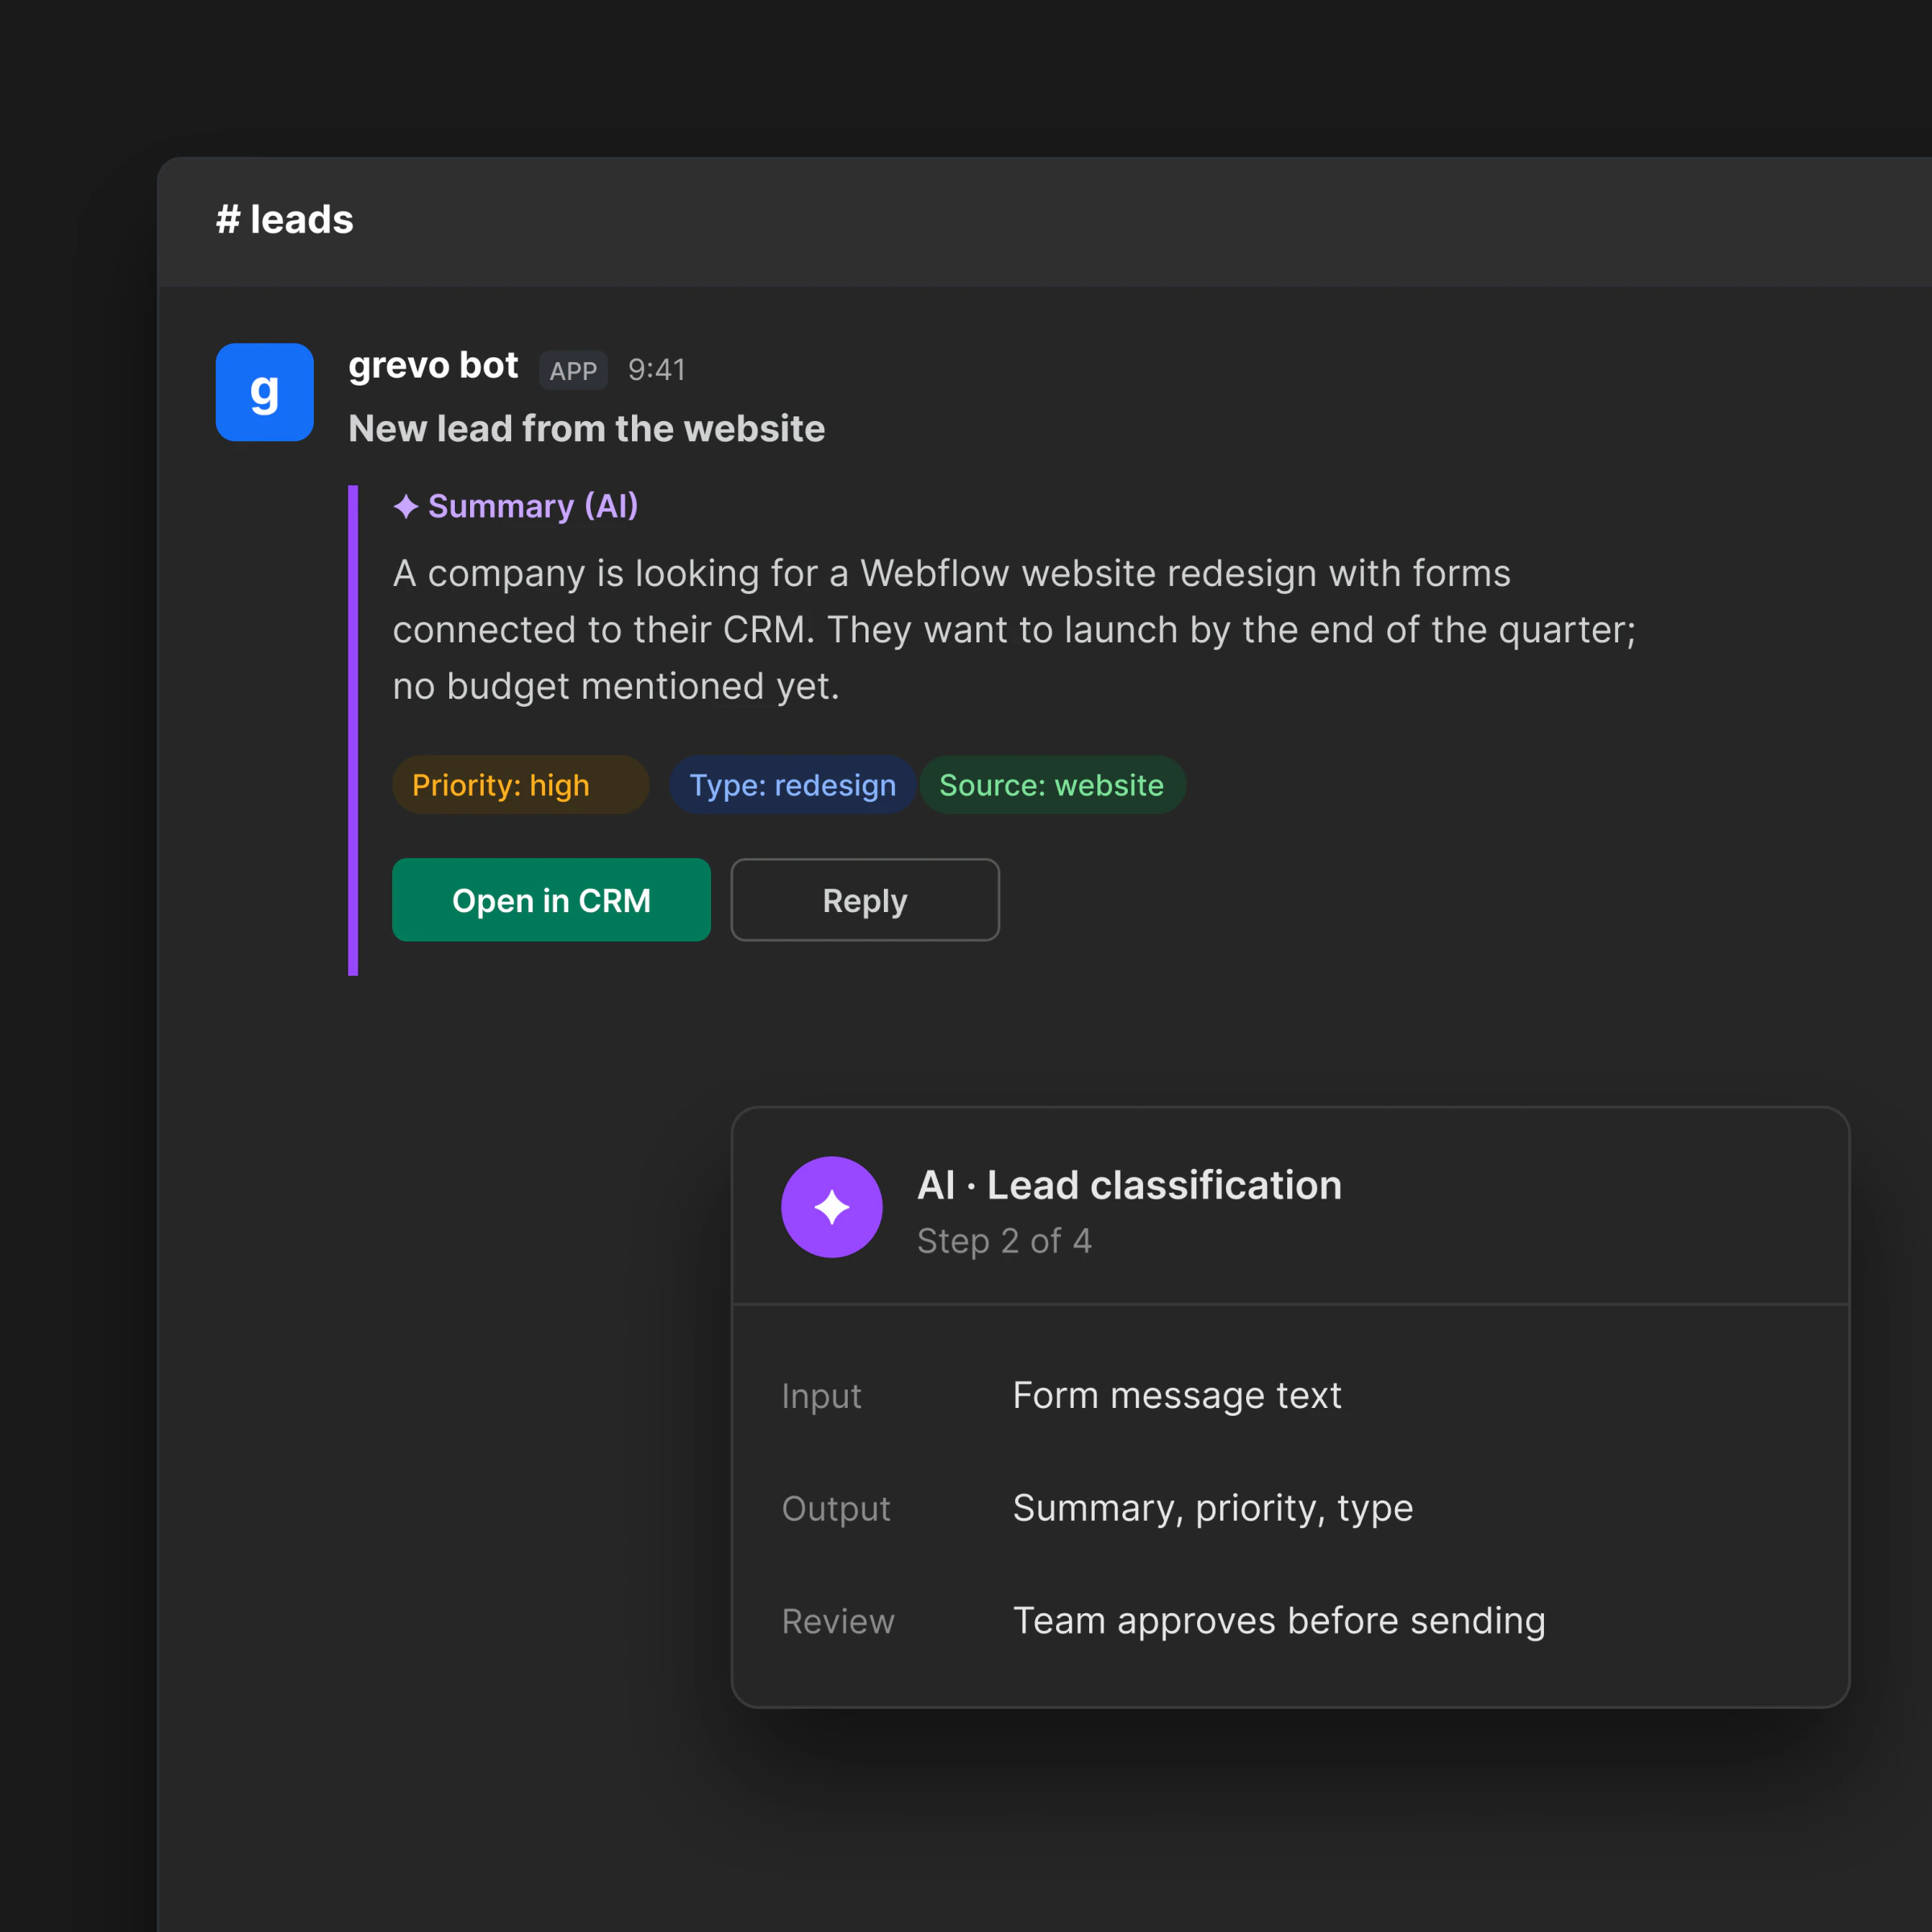Click the 'Form message text' value

tap(1177, 1395)
